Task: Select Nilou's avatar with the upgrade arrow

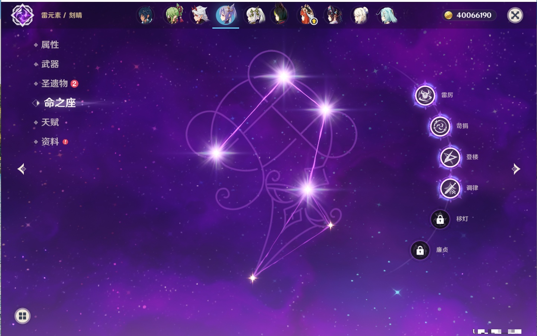Action: (306, 16)
